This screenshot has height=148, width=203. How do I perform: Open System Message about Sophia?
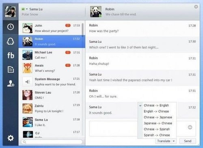(52, 82)
